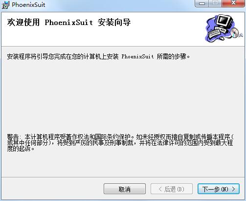Viewport: 246px width, 201px height.
Task: Click the right chevron on 下一步(N) button
Action: [x=234, y=189]
